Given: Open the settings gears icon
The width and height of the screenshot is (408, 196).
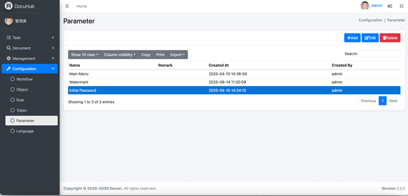Looking at the screenshot, I should pyautogui.click(x=389, y=6).
